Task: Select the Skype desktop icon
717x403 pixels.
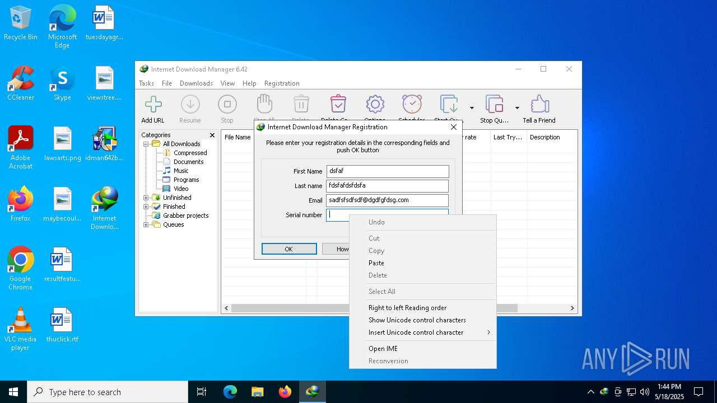Action: pos(62,83)
